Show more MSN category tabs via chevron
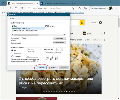The height and width of the screenshot is (100, 120). (105, 40)
